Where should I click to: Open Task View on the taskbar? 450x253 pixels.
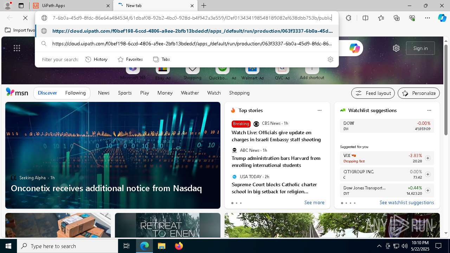127,246
